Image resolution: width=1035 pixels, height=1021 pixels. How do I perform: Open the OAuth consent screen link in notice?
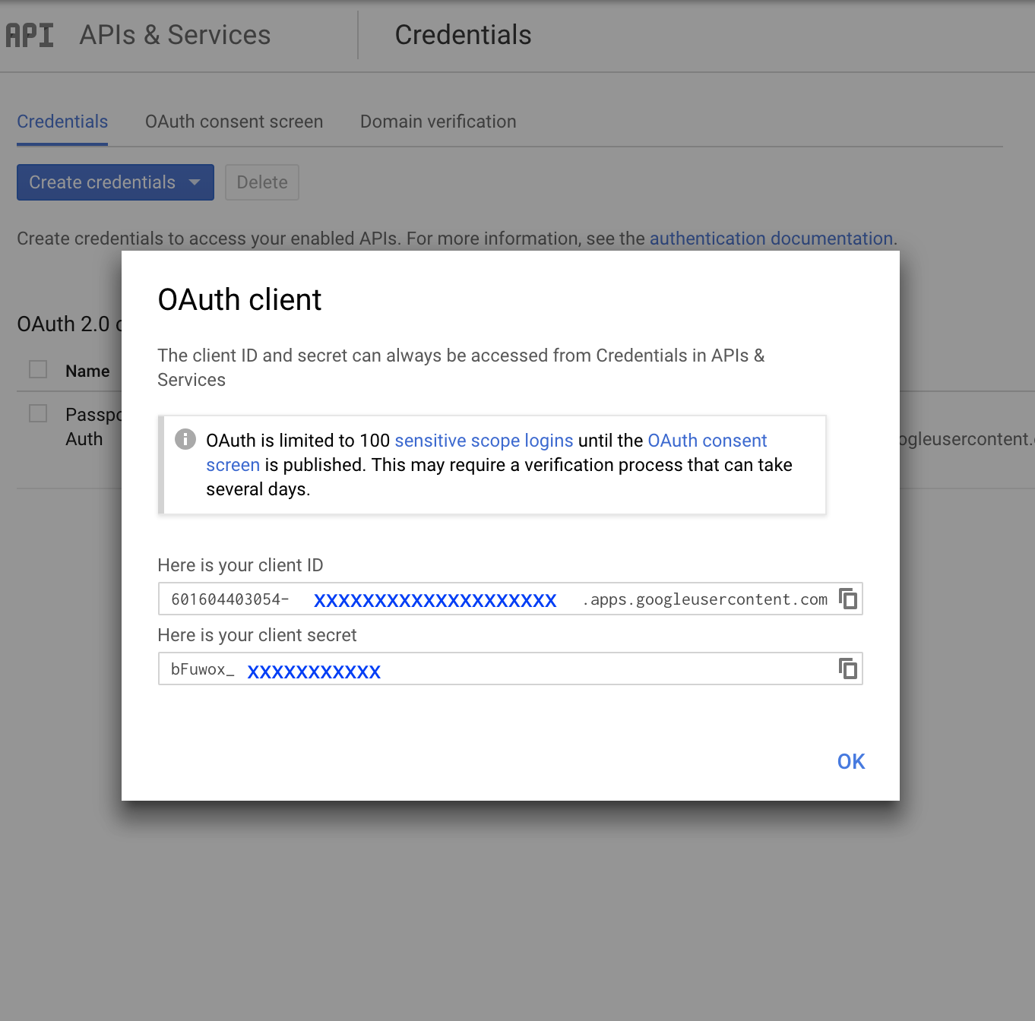(707, 441)
